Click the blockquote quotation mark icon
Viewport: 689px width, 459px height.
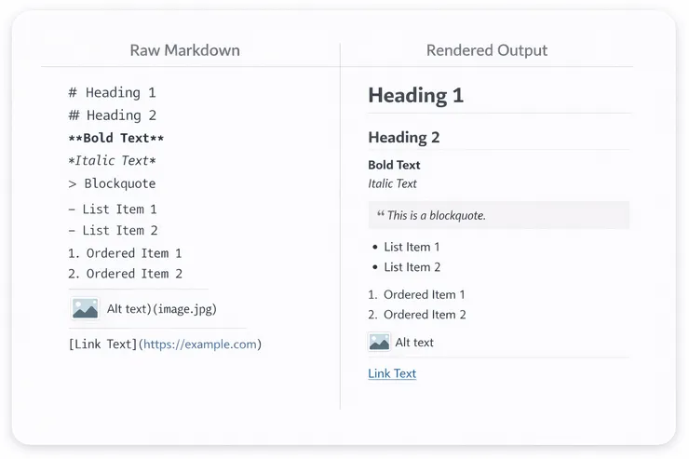click(381, 215)
